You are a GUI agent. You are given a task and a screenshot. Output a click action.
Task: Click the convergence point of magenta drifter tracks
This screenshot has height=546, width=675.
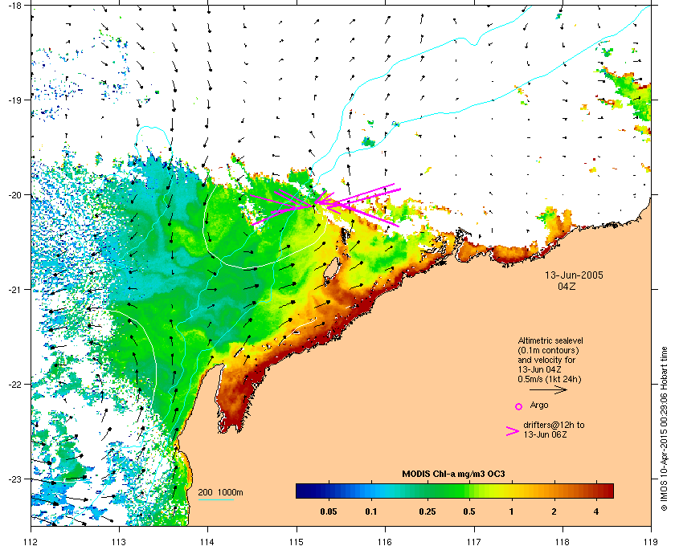click(316, 204)
